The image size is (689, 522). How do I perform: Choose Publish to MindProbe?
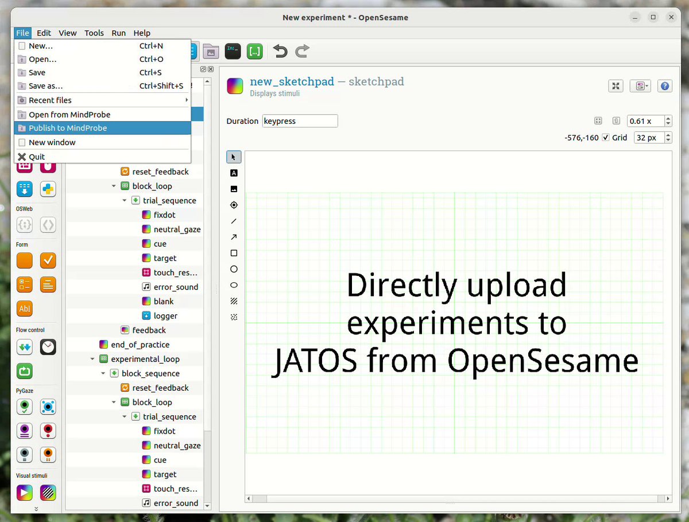tap(102, 128)
